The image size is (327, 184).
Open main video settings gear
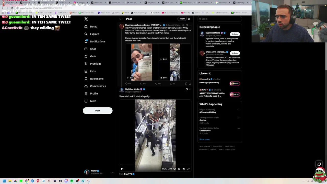(179, 169)
